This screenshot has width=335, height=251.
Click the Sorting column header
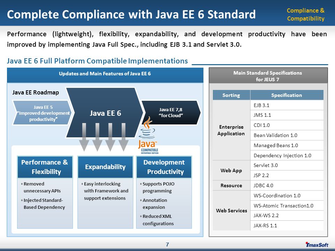pyautogui.click(x=231, y=95)
